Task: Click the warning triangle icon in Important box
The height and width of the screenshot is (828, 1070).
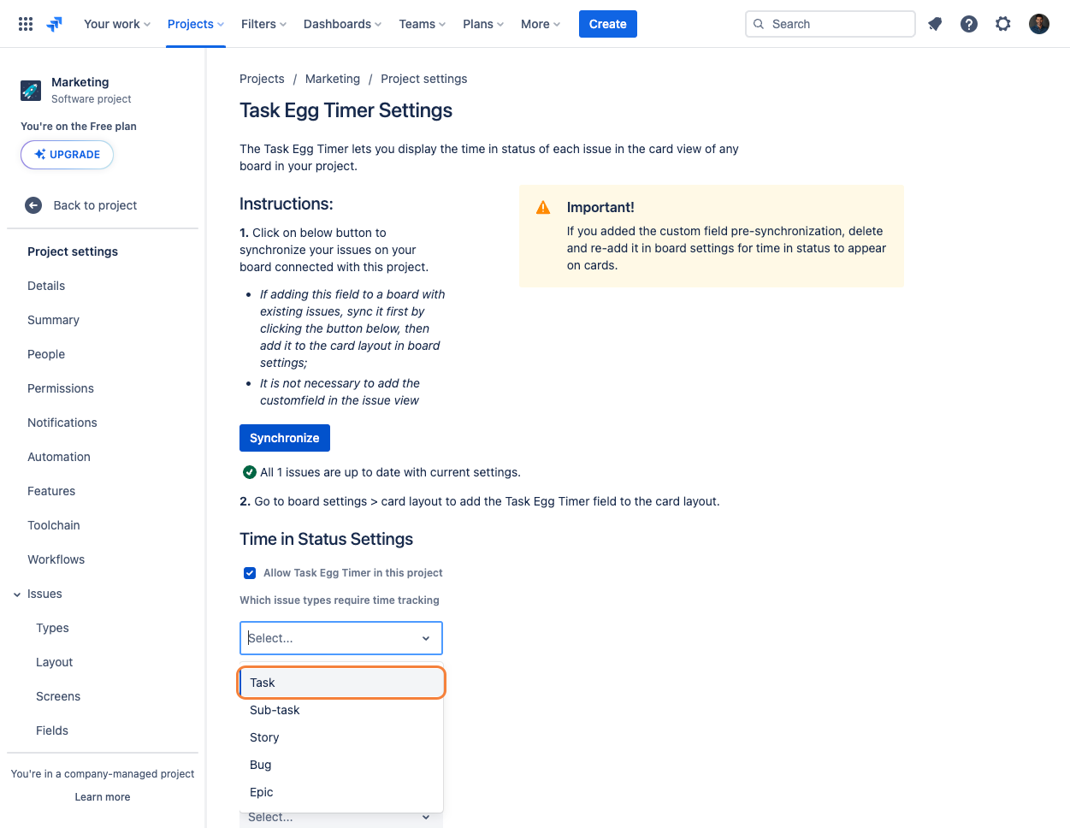Action: (x=543, y=207)
